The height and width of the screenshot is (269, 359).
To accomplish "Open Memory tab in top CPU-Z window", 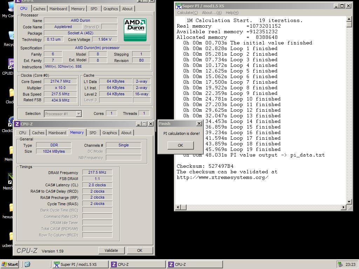I will click(x=78, y=9).
